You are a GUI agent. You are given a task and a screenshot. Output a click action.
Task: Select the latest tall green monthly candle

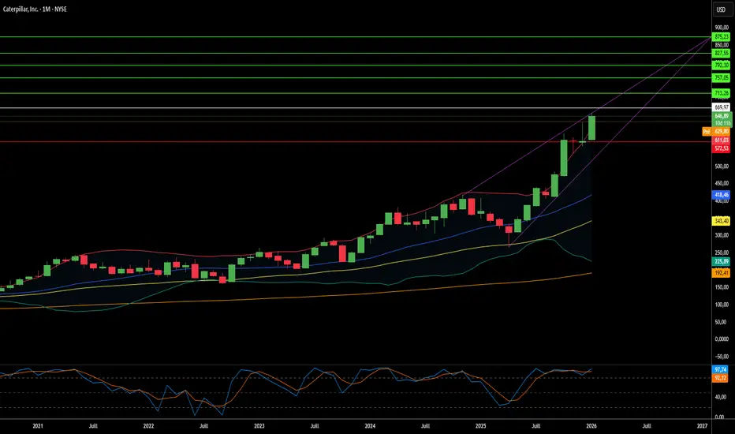click(x=591, y=128)
